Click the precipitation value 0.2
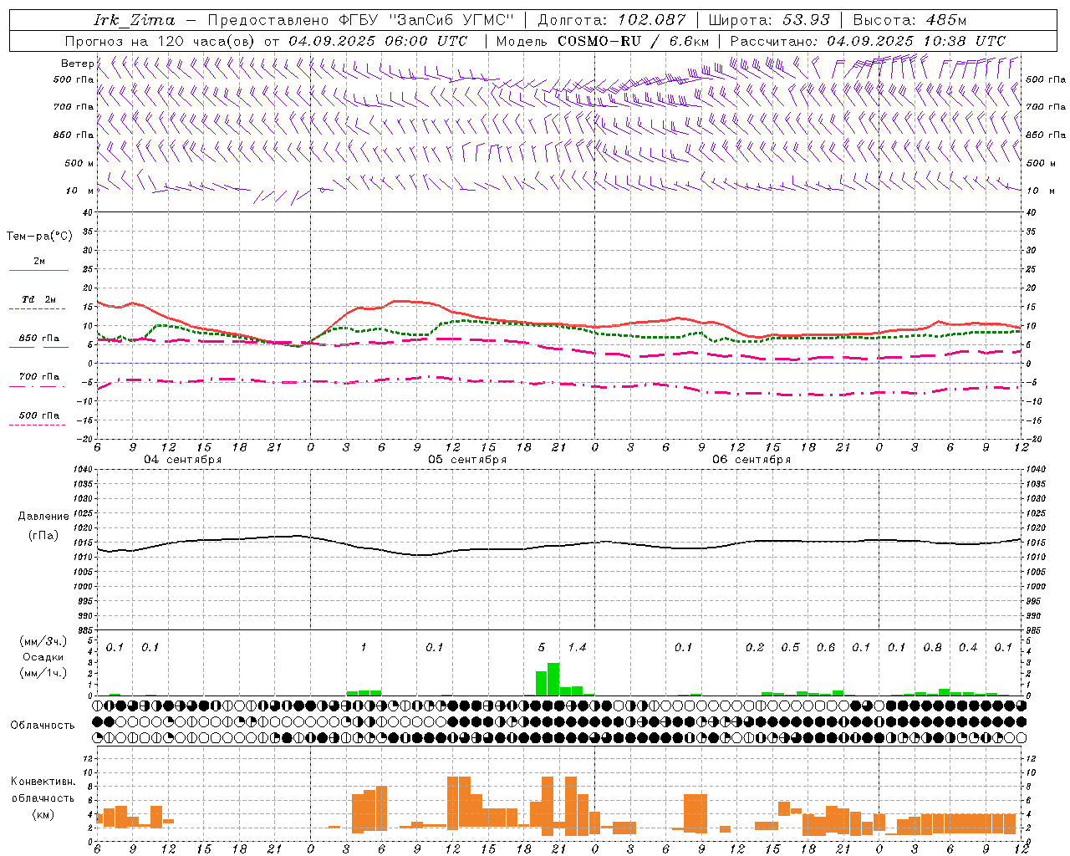 [x=755, y=648]
